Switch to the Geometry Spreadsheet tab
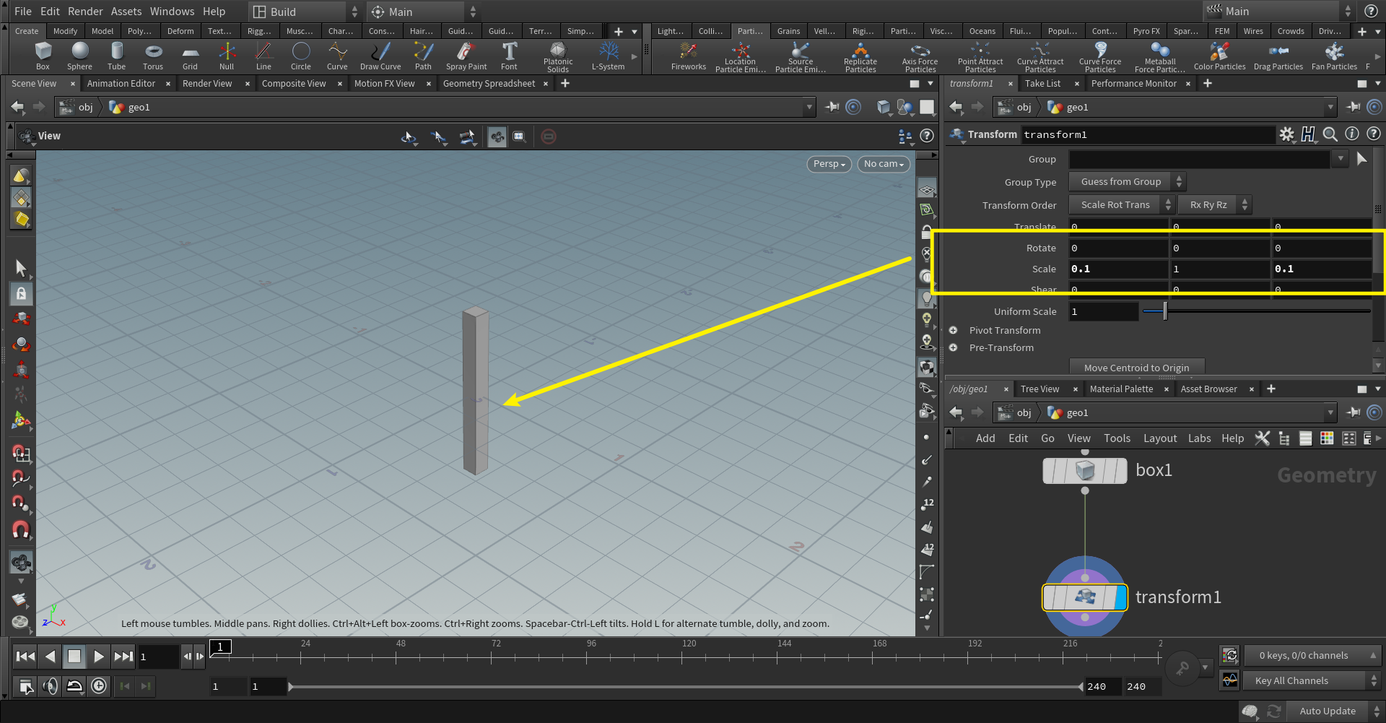The height and width of the screenshot is (723, 1386). point(489,84)
